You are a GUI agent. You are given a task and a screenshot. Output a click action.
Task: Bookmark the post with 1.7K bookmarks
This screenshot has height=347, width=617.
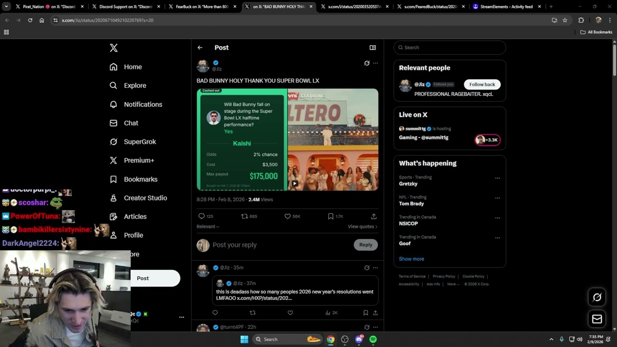coord(335,216)
